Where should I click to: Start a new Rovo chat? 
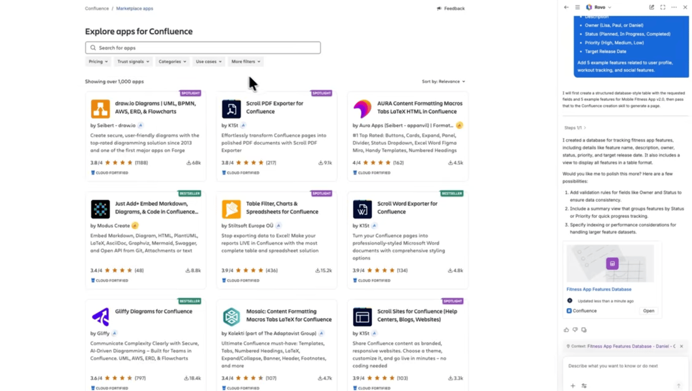pos(652,7)
